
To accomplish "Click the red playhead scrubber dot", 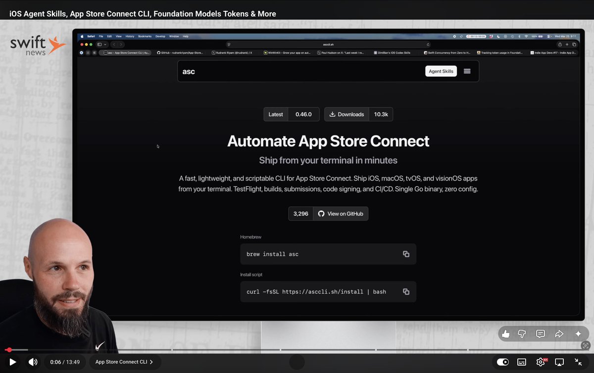I will [x=9, y=350].
